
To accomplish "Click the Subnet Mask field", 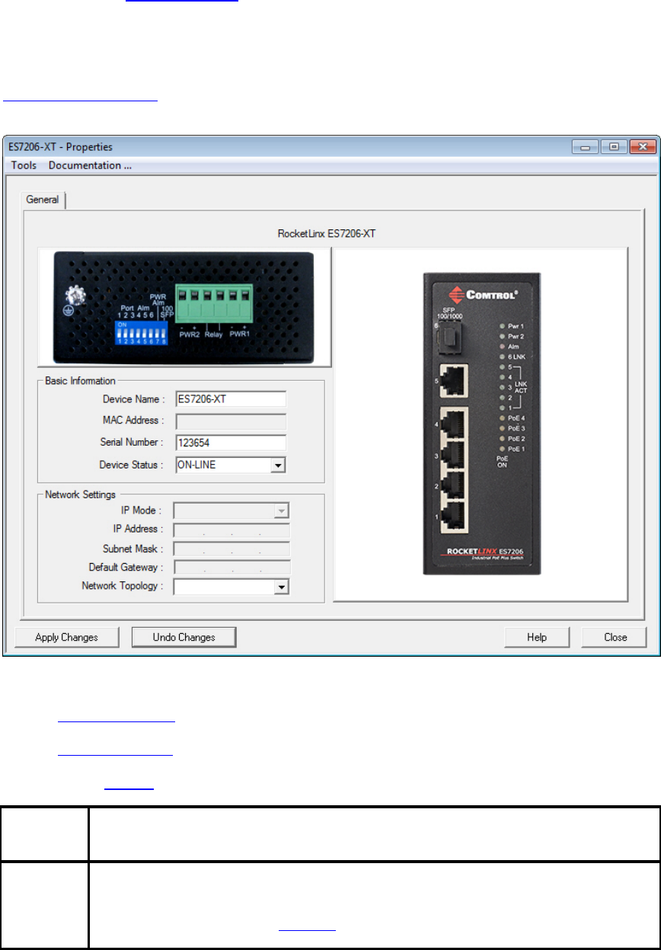I will tap(232, 549).
